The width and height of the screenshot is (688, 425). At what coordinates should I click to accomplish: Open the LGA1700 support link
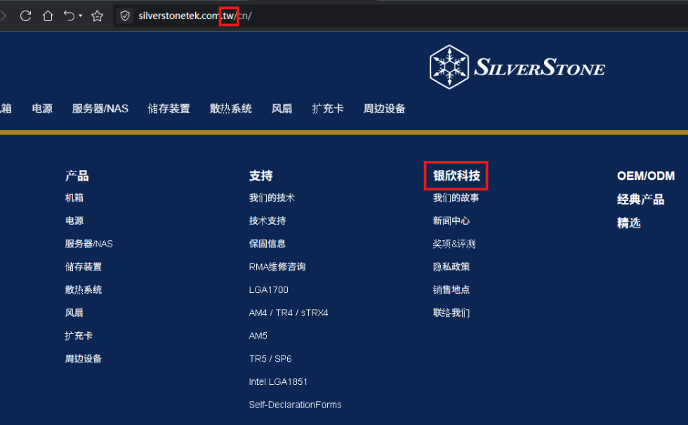click(x=268, y=289)
